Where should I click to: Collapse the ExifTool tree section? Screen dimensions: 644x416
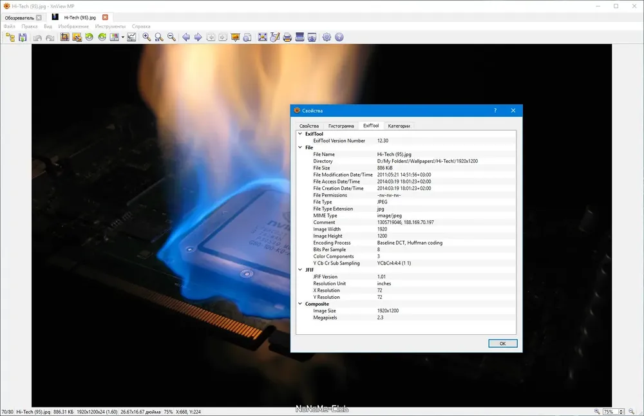pos(300,133)
